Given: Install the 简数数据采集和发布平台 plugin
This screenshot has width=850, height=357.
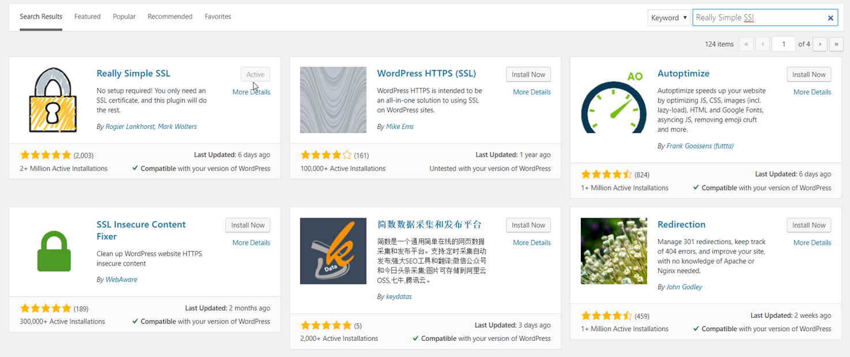Looking at the screenshot, I should point(528,225).
